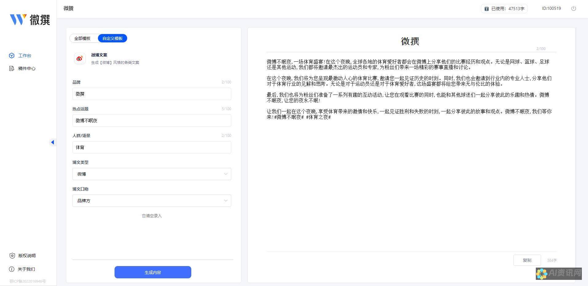
Task: Click the 热点话题 5/100 counter
Action: click(x=226, y=109)
